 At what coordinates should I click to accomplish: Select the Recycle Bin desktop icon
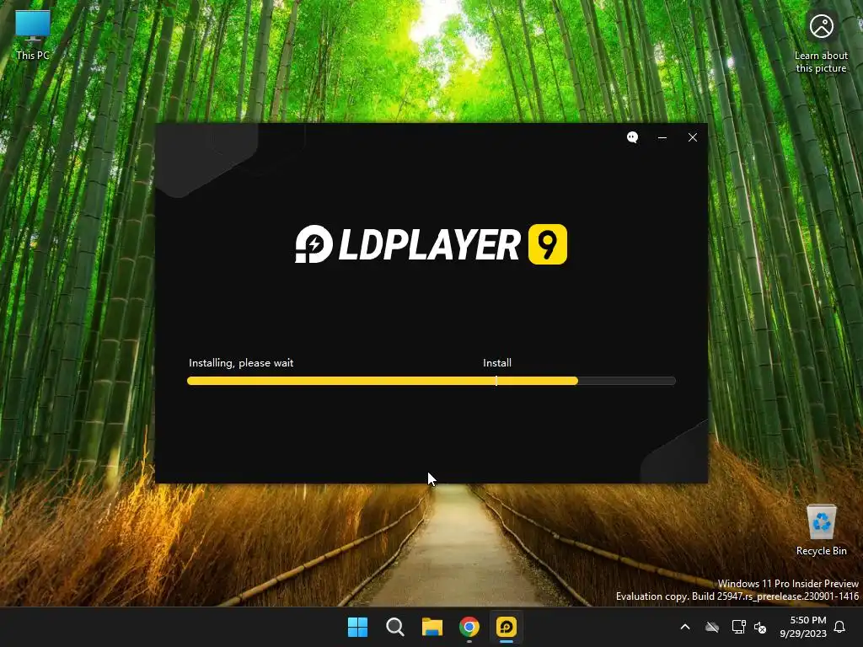coord(821,530)
